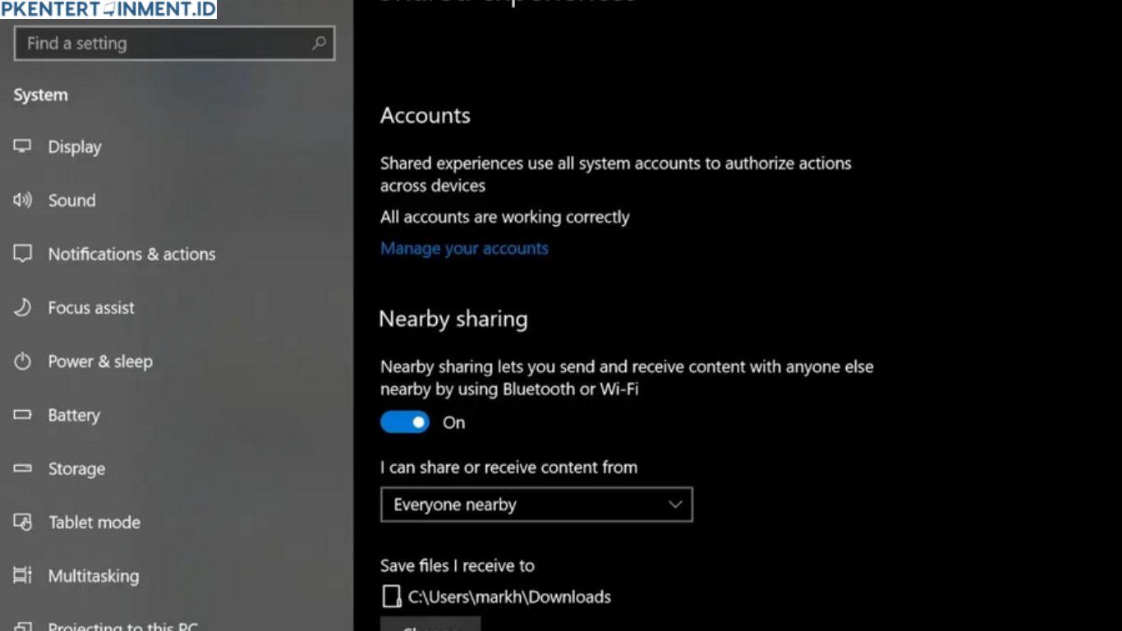Click the Find a setting search box

coord(174,43)
